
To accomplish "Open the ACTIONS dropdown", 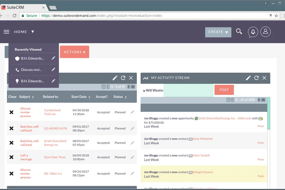I will 74,52.
